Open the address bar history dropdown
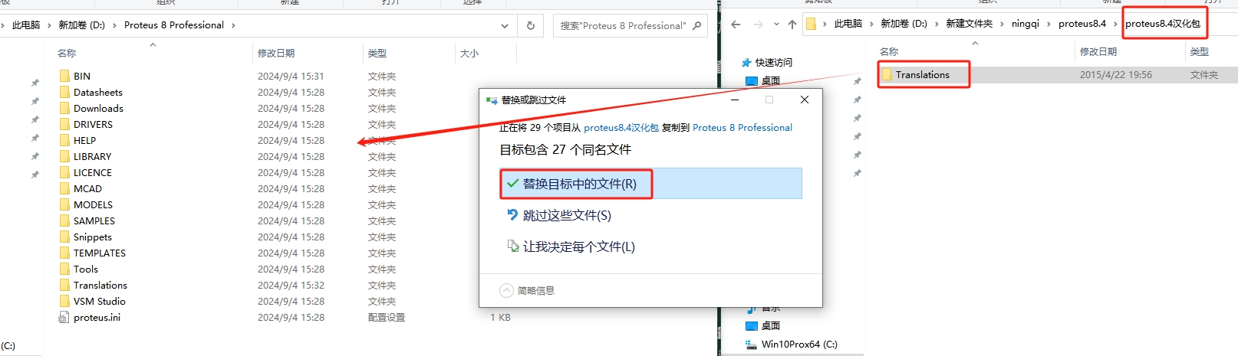The width and height of the screenshot is (1238, 356). point(504,25)
